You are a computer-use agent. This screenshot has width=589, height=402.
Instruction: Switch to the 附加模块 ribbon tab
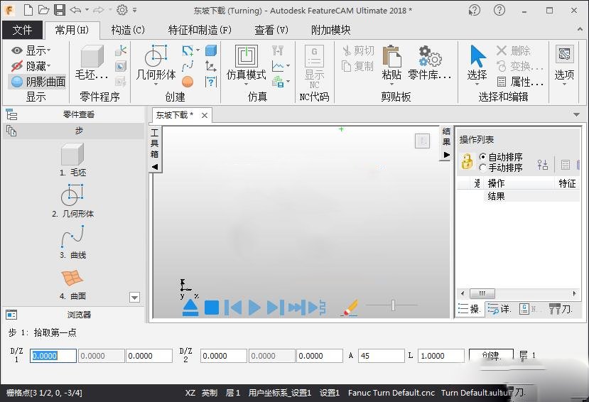(330, 30)
